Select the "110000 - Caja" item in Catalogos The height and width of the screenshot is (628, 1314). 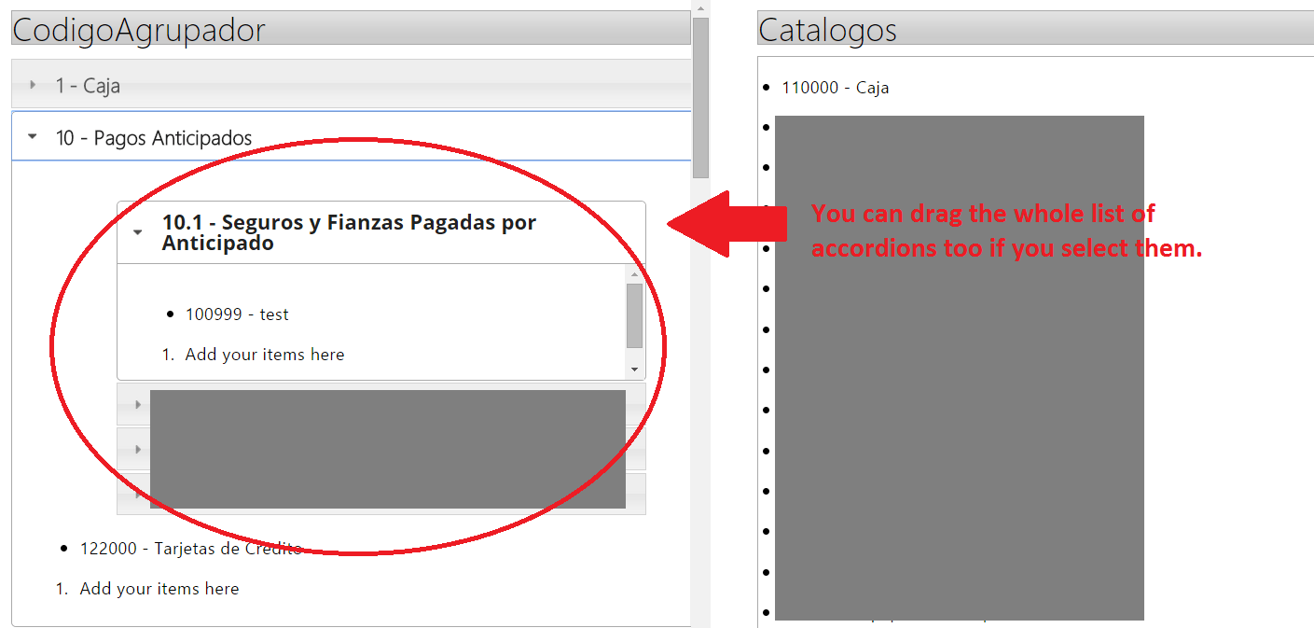pos(835,87)
